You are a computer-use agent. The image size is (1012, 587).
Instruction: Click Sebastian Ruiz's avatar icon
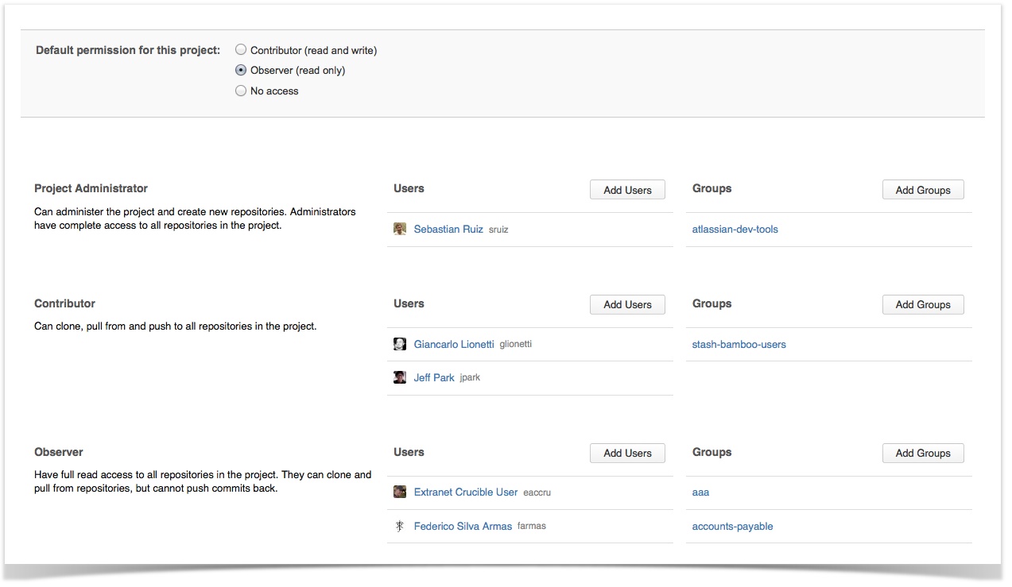pyautogui.click(x=399, y=228)
